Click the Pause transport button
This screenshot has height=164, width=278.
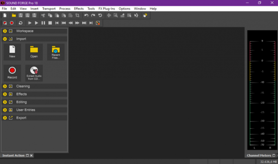(x=43, y=23)
